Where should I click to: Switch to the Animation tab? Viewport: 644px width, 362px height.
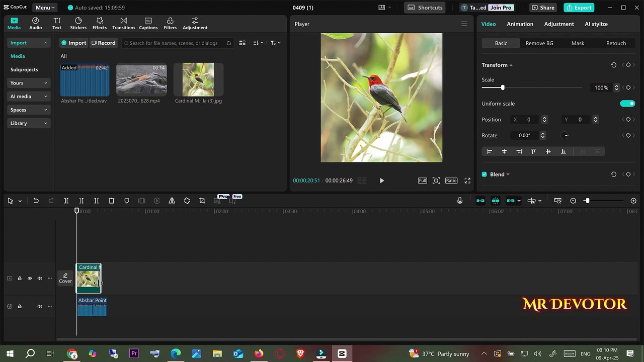click(x=520, y=24)
